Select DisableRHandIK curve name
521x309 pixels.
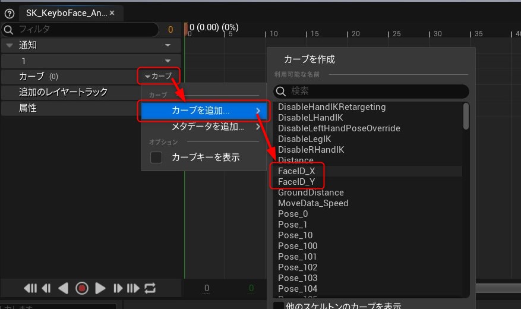coord(311,150)
